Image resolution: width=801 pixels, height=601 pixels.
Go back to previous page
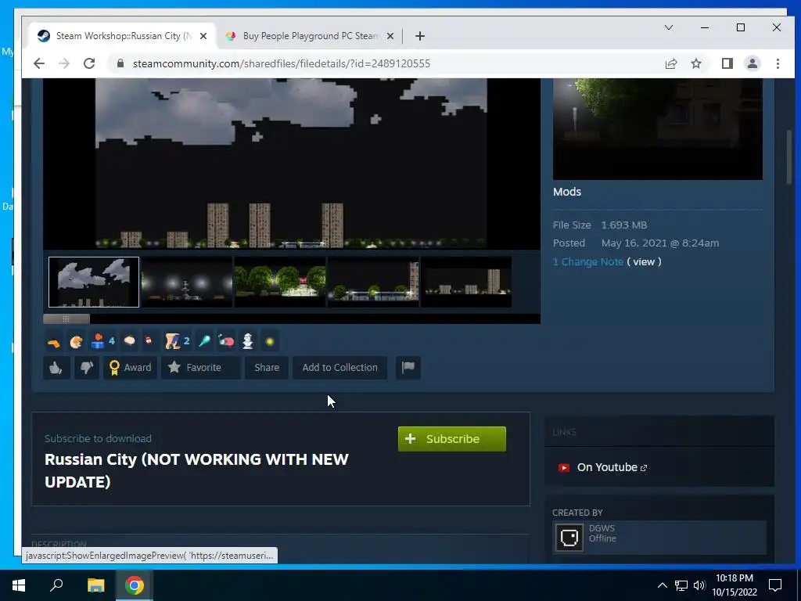(x=39, y=63)
